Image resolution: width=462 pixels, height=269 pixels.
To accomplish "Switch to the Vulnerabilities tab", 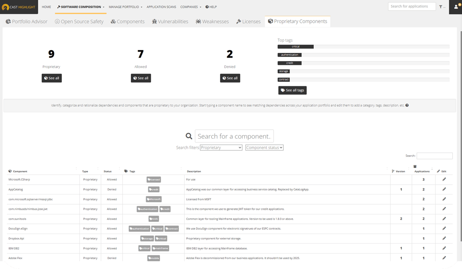I will (x=170, y=22).
